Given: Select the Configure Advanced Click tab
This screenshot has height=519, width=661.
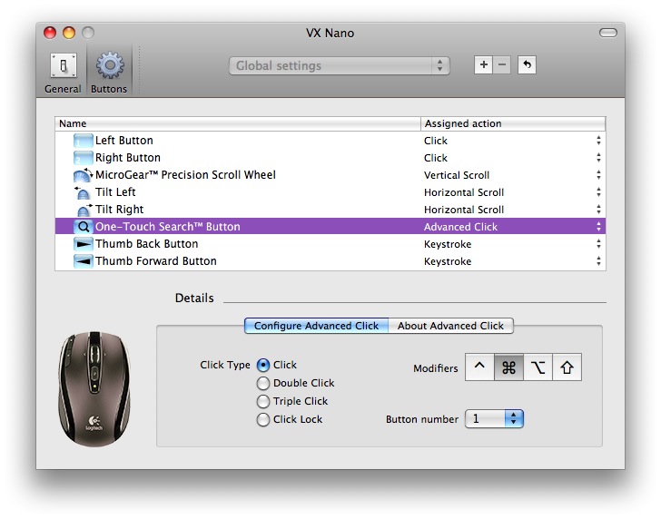Looking at the screenshot, I should point(316,326).
